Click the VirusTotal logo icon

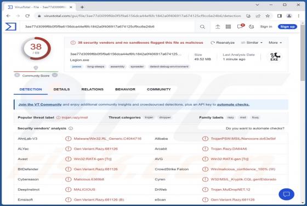[10, 27]
